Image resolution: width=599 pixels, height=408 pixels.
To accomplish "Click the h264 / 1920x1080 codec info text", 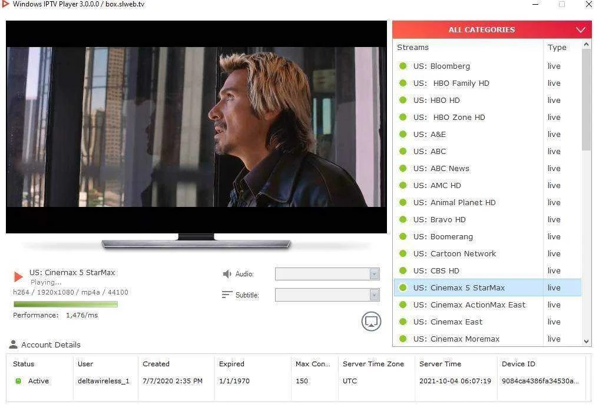I will (x=71, y=292).
